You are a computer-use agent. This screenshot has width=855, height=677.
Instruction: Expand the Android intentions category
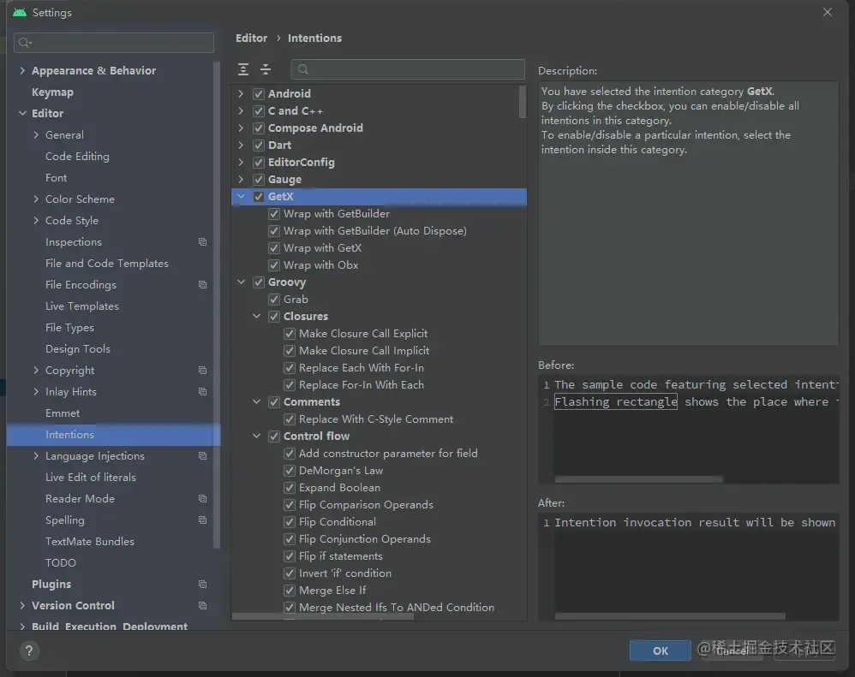tap(241, 93)
